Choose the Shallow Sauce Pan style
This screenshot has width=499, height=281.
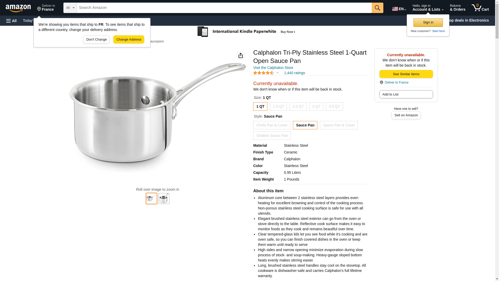[272, 136]
